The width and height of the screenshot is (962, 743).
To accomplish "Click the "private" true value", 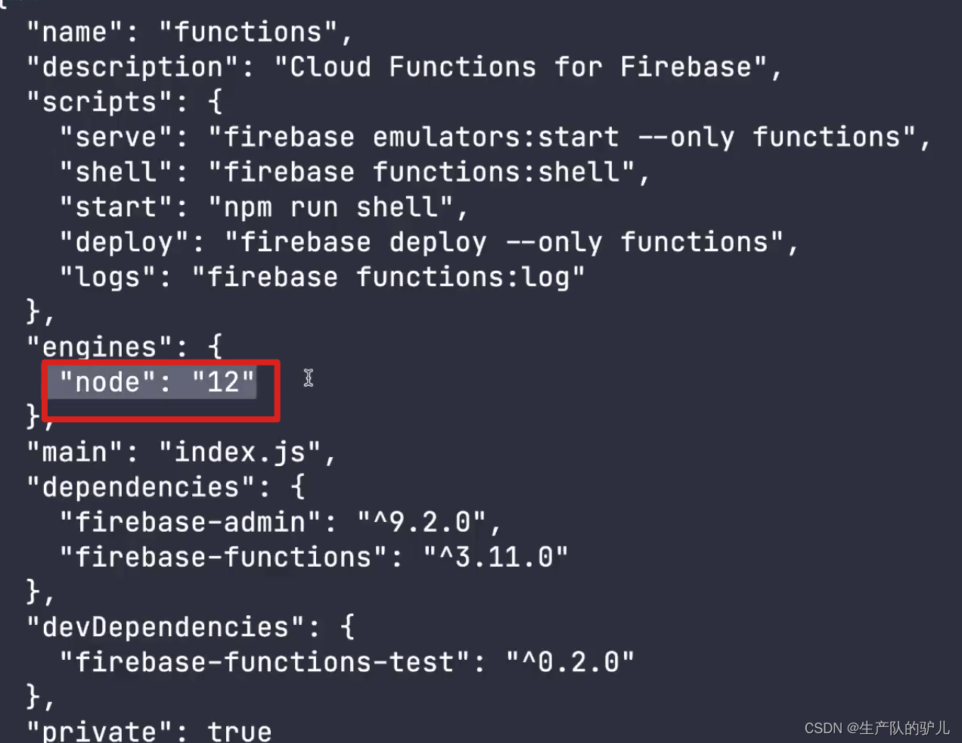I will (240, 731).
